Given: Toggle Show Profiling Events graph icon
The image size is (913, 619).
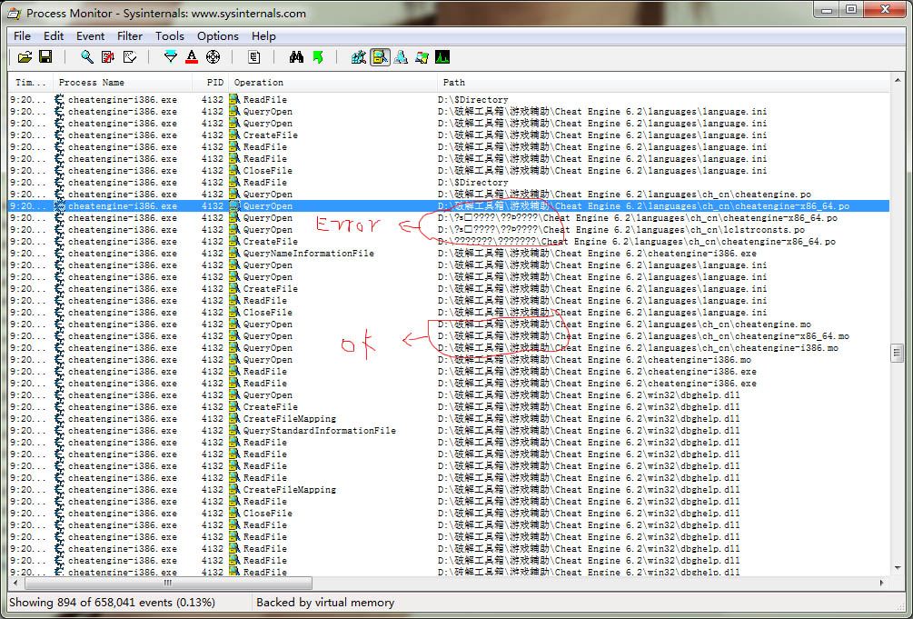Looking at the screenshot, I should click(x=442, y=57).
